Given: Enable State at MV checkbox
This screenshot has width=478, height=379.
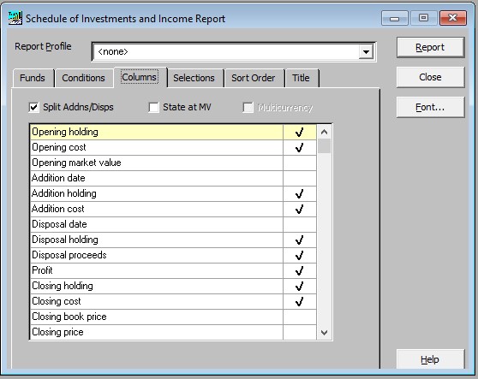Looking at the screenshot, I should point(153,107).
